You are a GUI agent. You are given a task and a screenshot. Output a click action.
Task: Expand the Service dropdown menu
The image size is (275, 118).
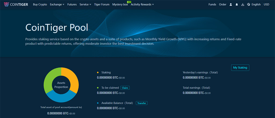pos(85,5)
